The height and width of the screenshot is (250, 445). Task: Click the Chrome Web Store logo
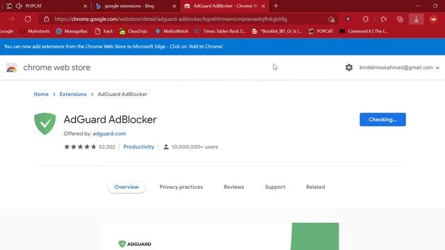coord(12,67)
